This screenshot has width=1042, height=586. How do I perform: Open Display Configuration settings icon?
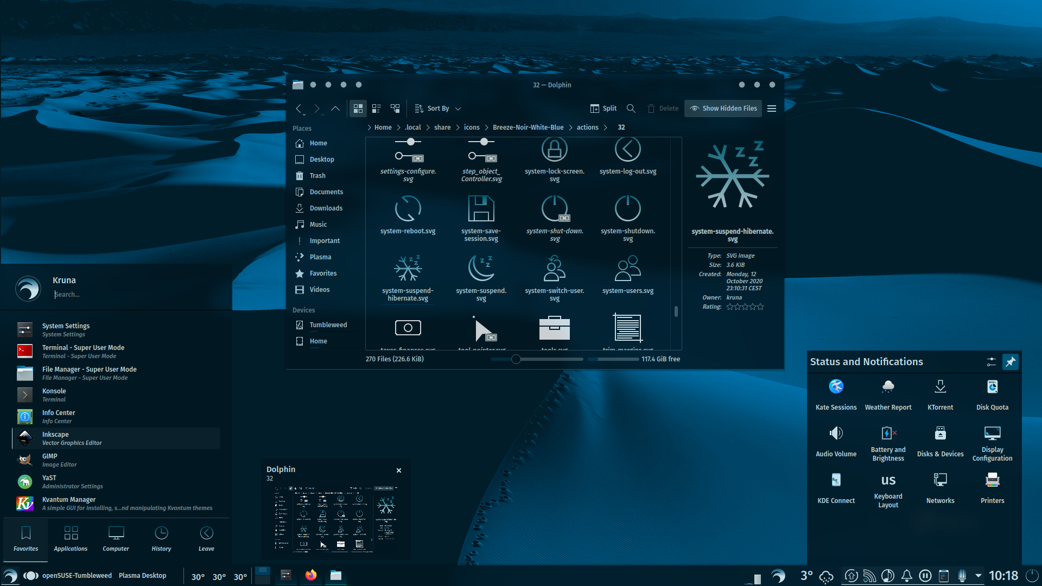(x=992, y=434)
